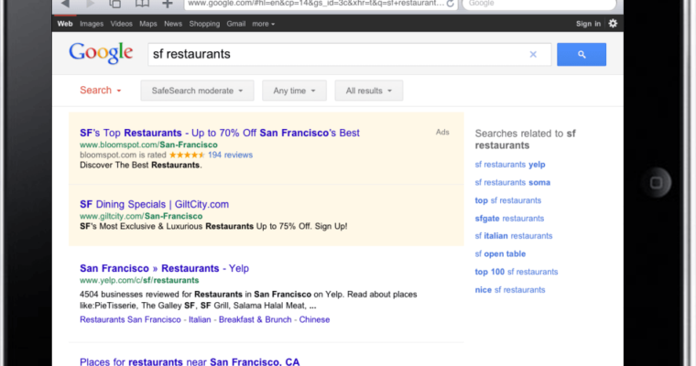Open SF's Top Restaurants ad link

tap(219, 133)
